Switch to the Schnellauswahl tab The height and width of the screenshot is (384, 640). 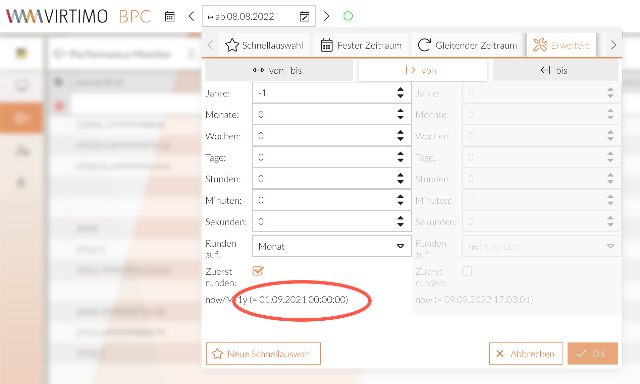pyautogui.click(x=265, y=45)
